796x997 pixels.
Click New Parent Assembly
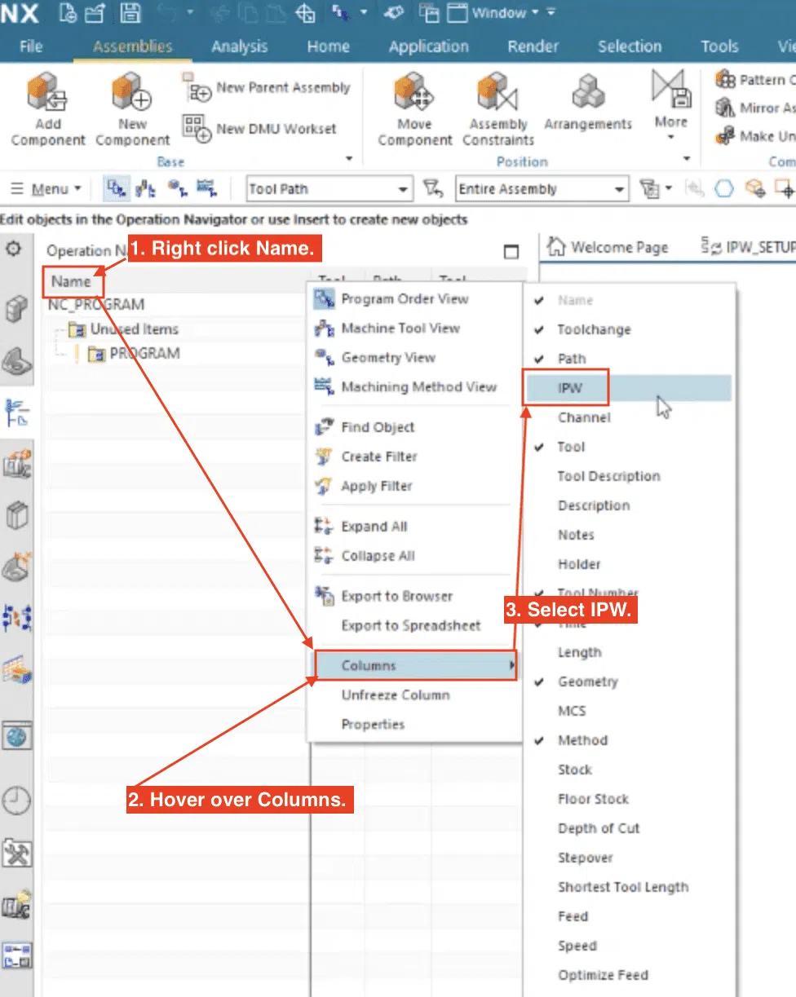[x=267, y=87]
